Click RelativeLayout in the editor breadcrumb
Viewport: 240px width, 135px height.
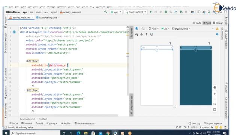point(27,119)
